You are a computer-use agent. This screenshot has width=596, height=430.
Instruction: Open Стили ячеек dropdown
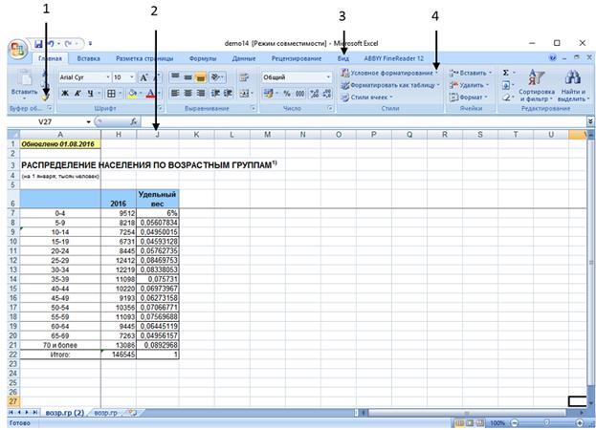(366, 97)
